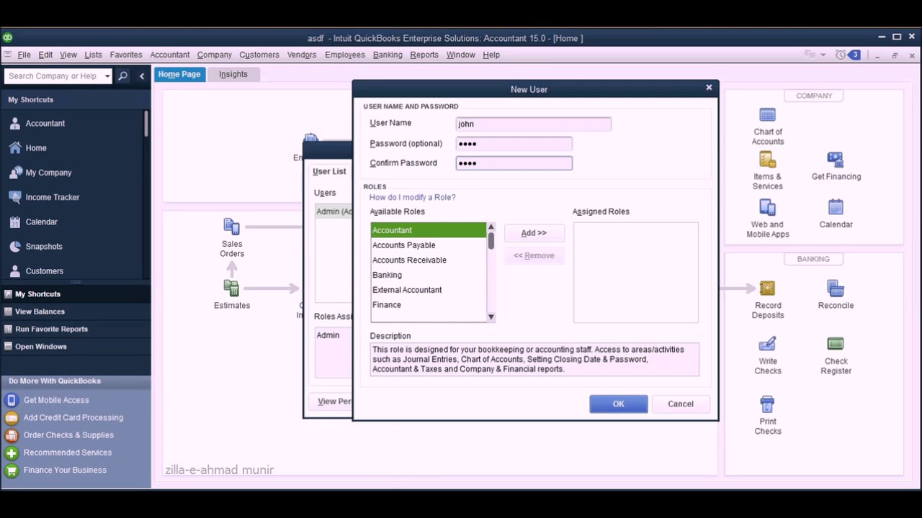This screenshot has width=922, height=518.
Task: Click Cancel in New User dialog
Action: (681, 404)
